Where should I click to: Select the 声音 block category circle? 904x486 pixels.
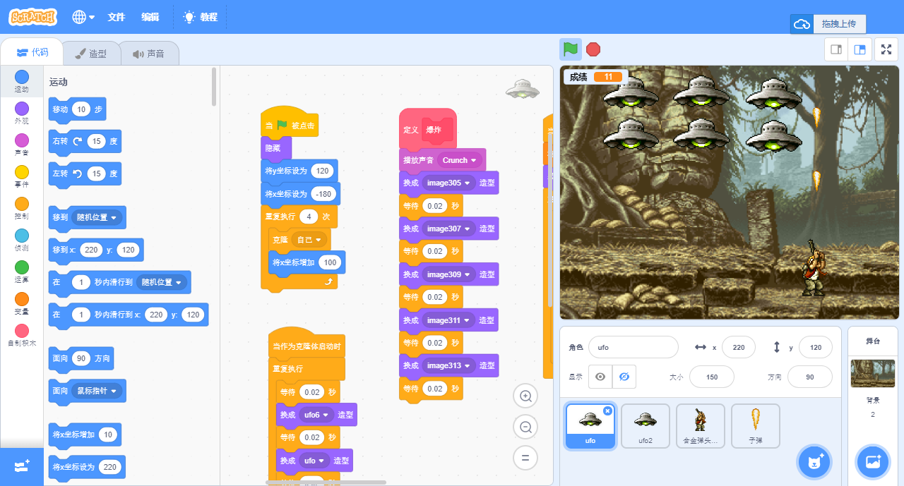click(x=22, y=140)
